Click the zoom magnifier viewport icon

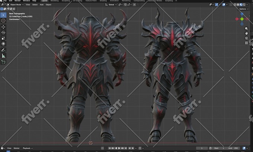[x=246, y=29]
